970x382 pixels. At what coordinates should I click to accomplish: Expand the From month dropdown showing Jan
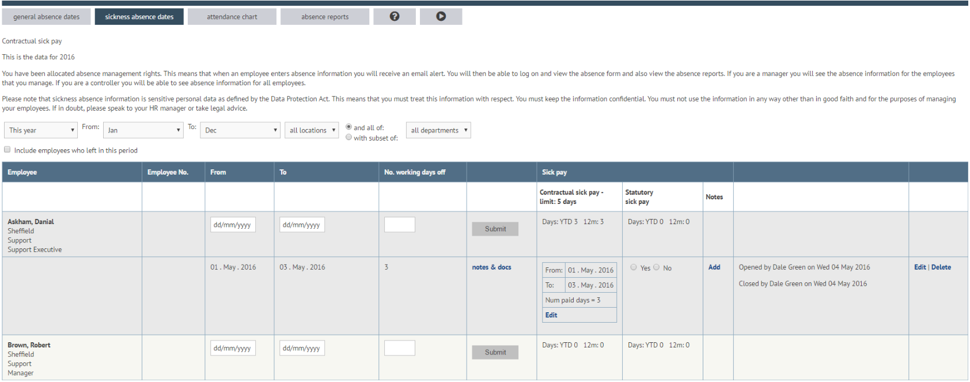tap(143, 130)
